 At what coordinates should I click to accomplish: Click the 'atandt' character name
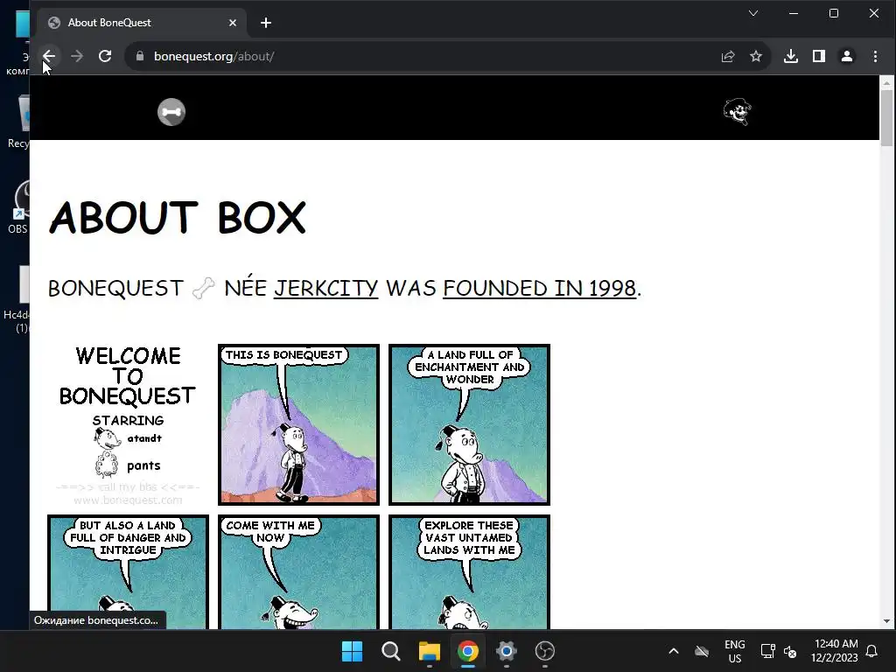(144, 438)
